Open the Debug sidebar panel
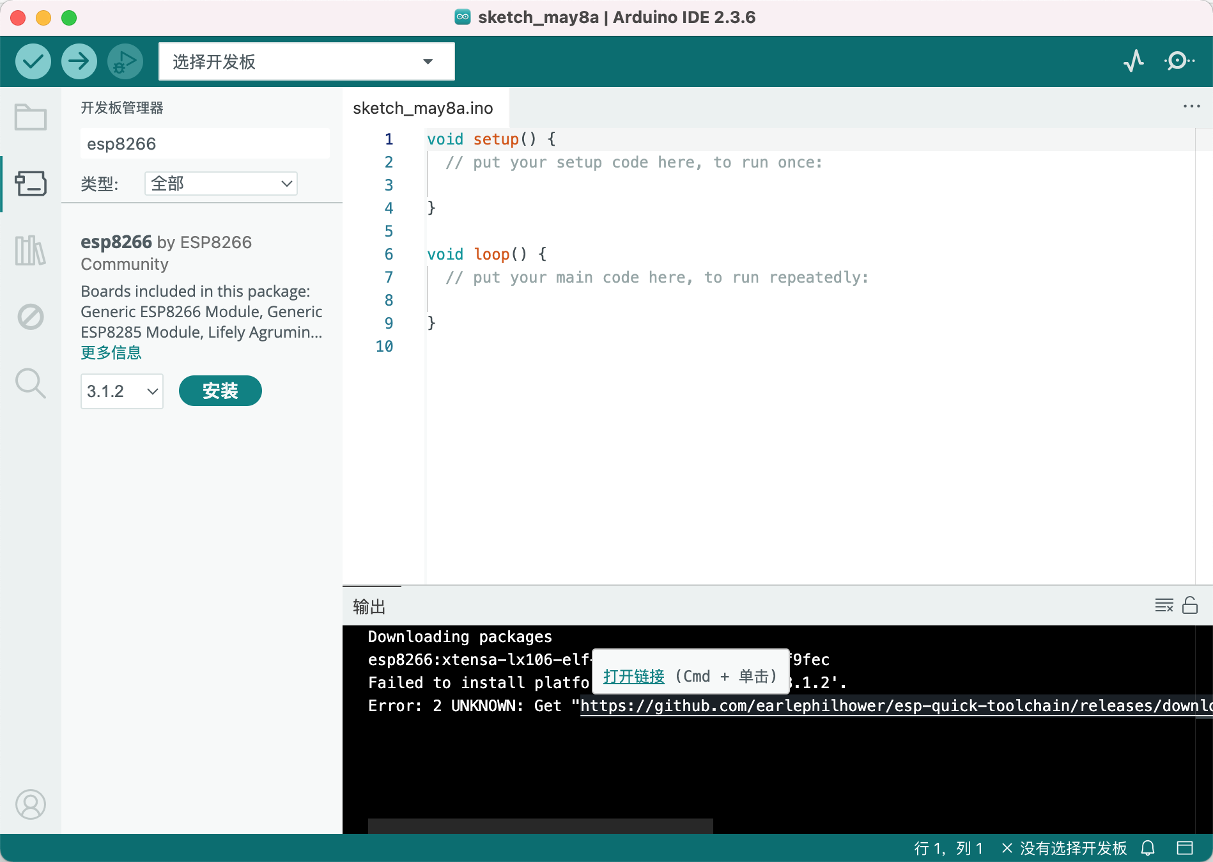The height and width of the screenshot is (862, 1213). point(31,317)
